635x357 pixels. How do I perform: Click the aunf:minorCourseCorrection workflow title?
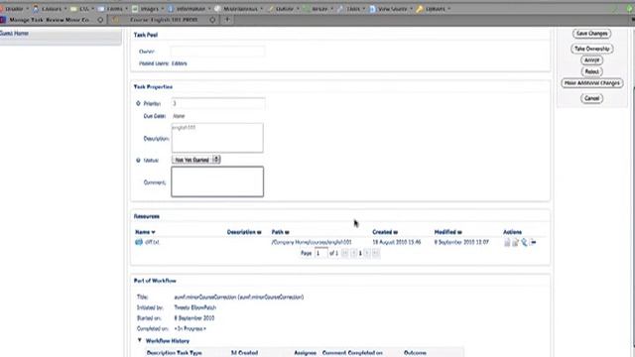[238, 297]
